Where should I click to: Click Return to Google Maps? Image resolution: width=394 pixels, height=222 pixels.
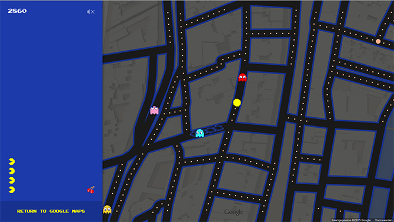[51, 211]
